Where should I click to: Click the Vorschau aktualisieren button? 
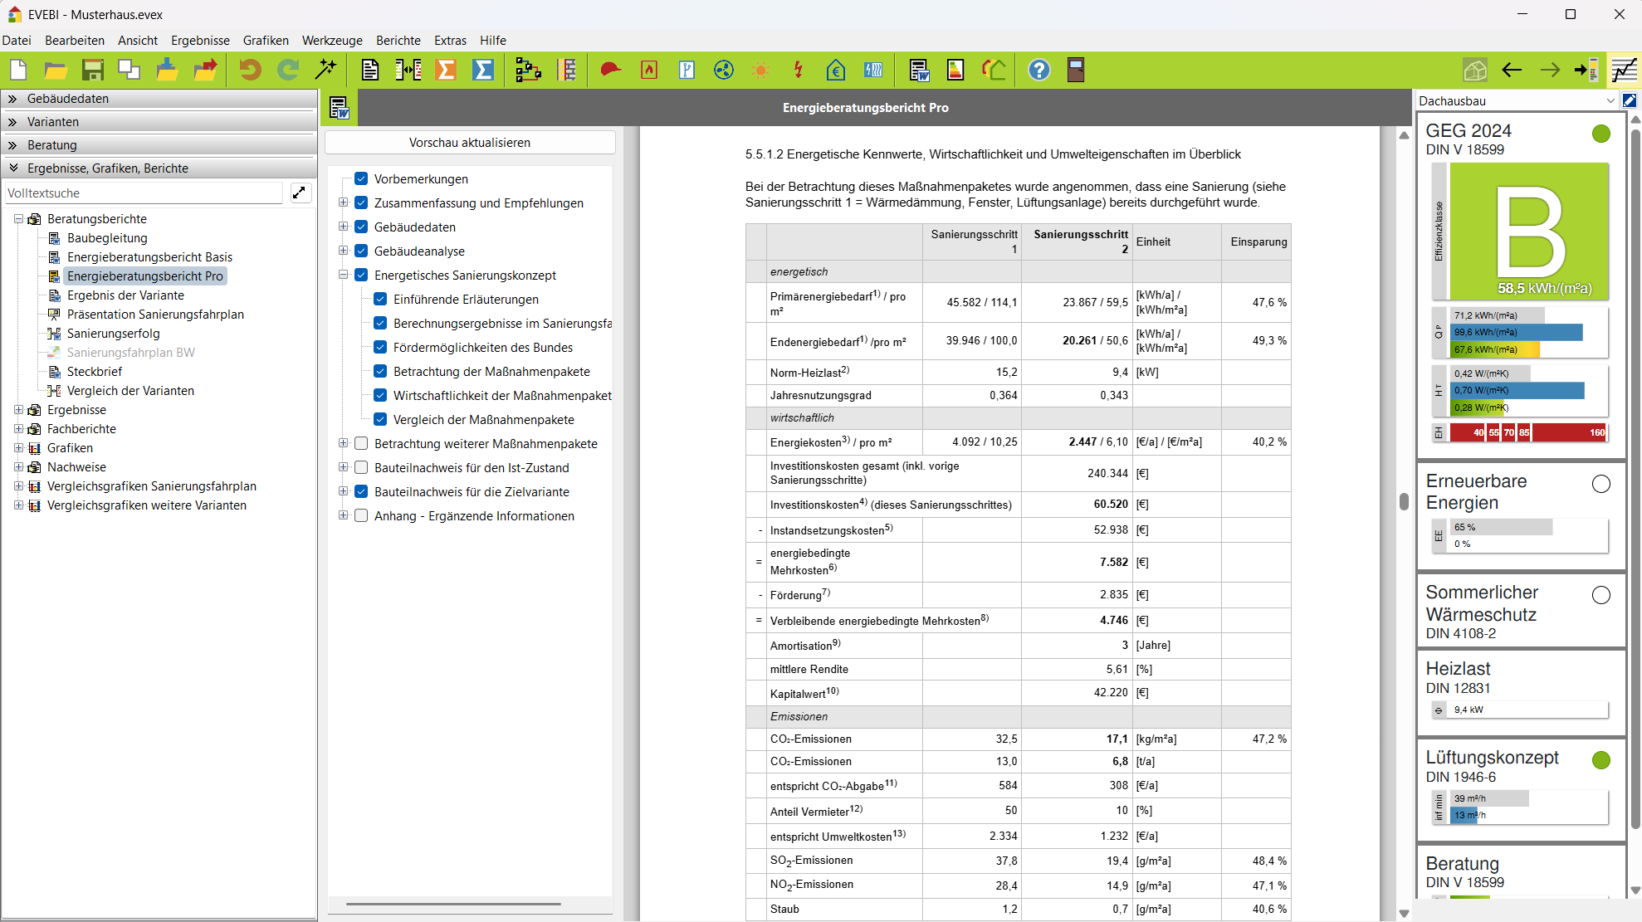(470, 143)
